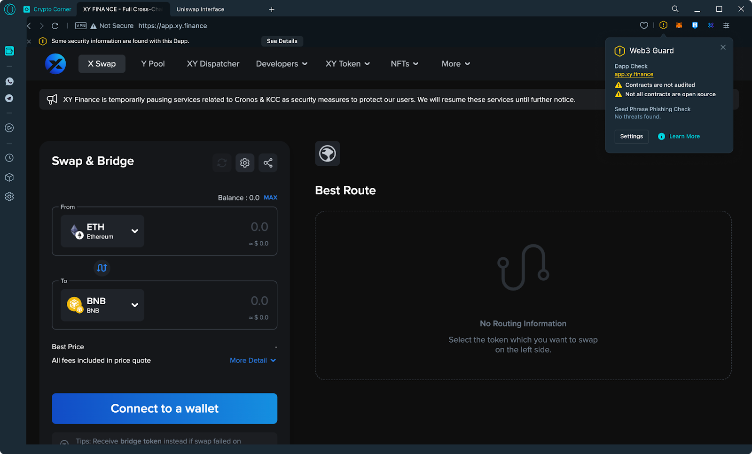Open the Bitwarden shield extension icon
This screenshot has height=454, width=752.
695,25
